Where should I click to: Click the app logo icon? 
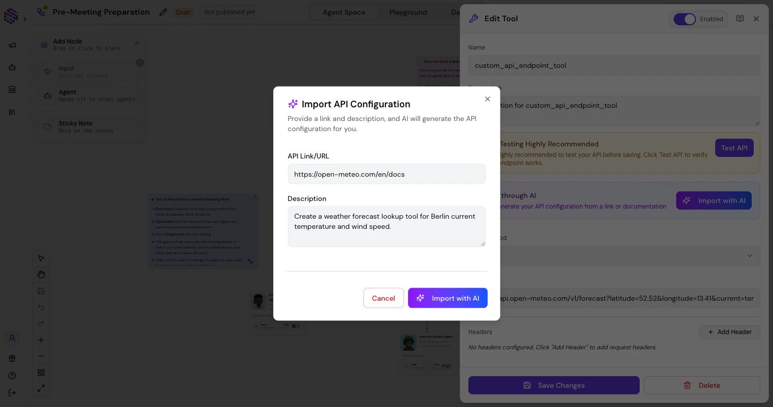point(11,16)
